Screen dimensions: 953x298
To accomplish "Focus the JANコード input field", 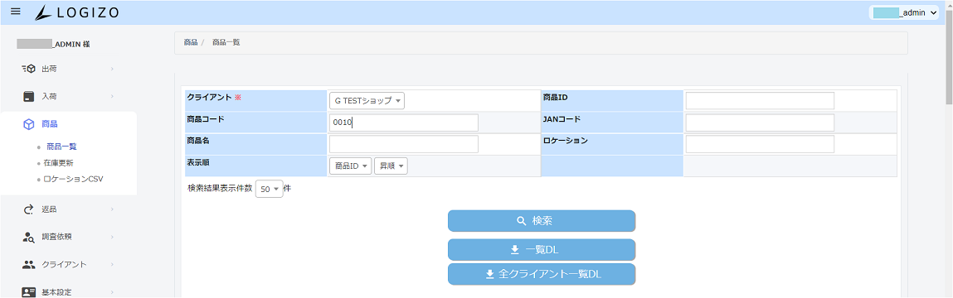I will pos(760,123).
